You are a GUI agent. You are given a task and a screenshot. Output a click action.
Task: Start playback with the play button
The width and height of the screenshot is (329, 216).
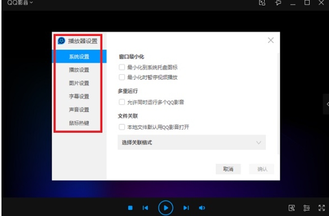[166, 208]
